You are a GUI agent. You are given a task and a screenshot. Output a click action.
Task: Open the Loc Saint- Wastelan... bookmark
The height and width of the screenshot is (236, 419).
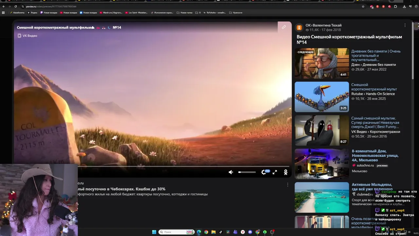[x=136, y=13]
